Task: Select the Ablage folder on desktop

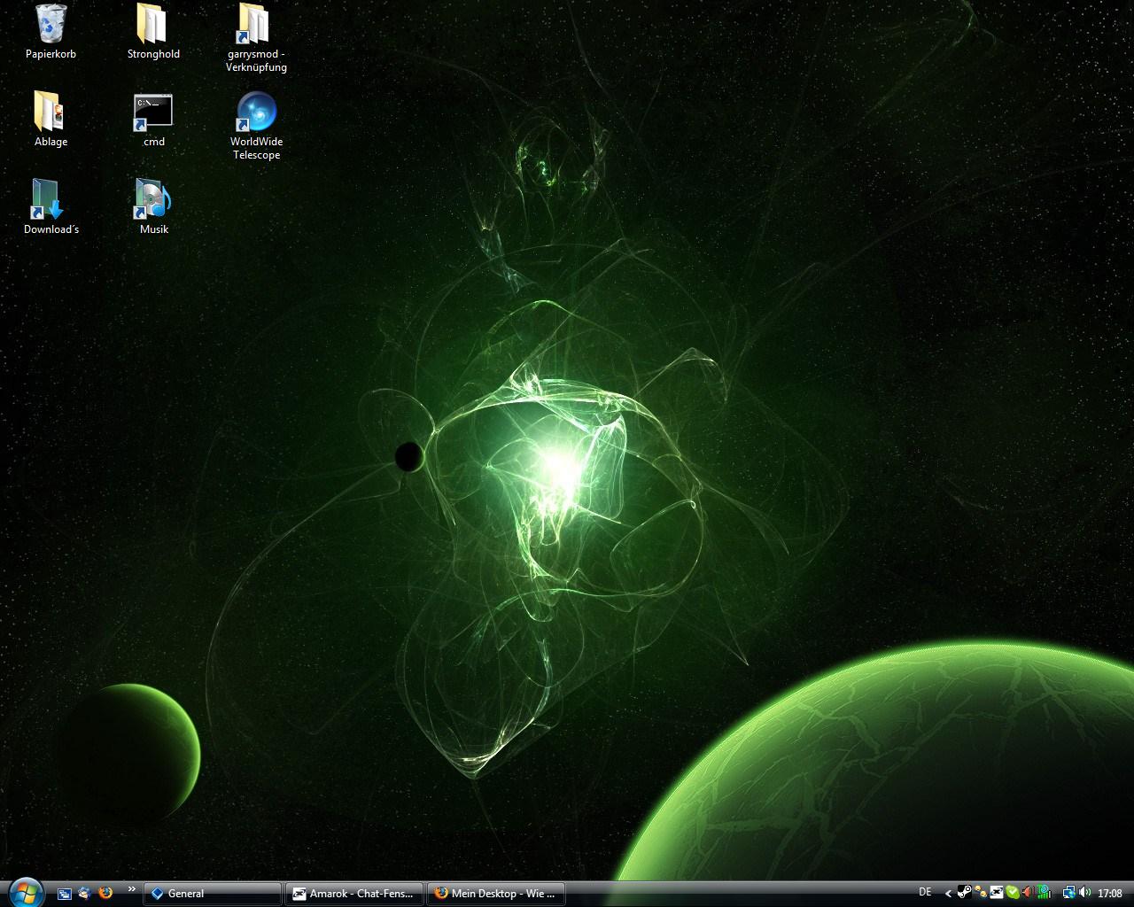Action: (50, 112)
